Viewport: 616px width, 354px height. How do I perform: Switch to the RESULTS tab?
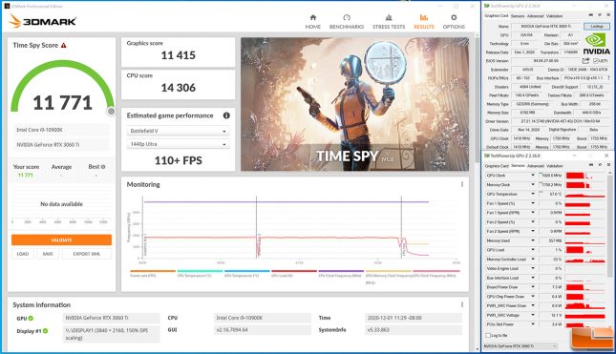pyautogui.click(x=423, y=22)
